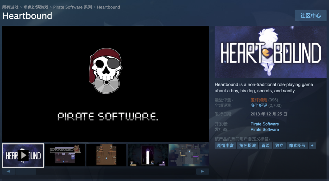
Task: Show the teal dungeon map screenshot
Action: coord(189,155)
